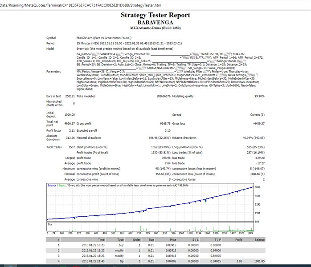The image size is (311, 267).
Task: Click short positions '1052 (83.08%)'
Action: (x=161, y=147)
